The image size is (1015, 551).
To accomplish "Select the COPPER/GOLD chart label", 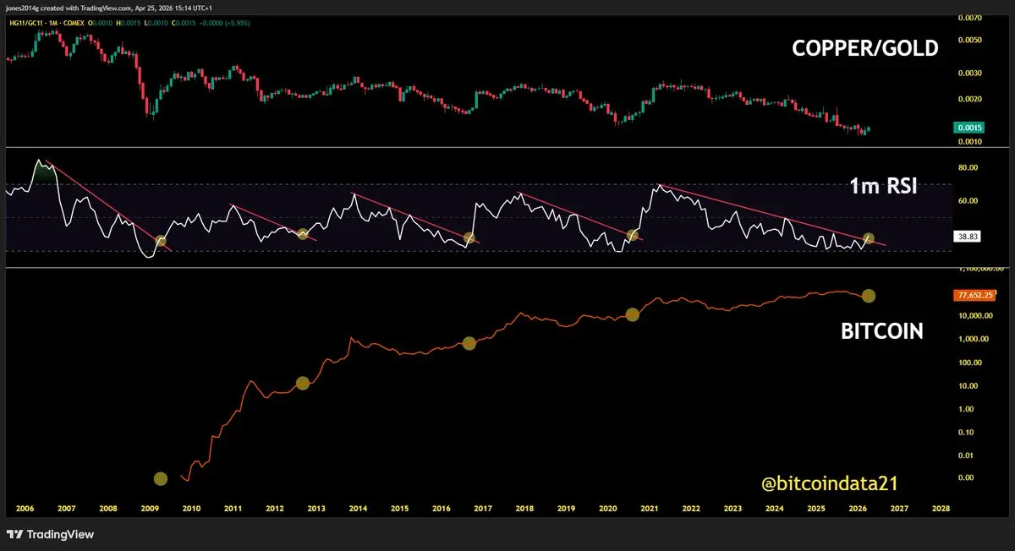I will click(x=864, y=49).
